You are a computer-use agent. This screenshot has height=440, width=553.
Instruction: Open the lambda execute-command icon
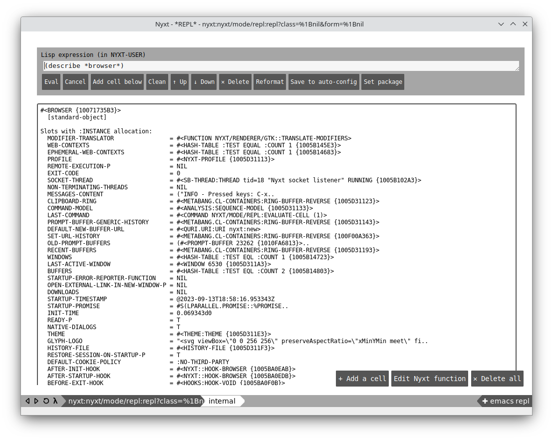(55, 401)
